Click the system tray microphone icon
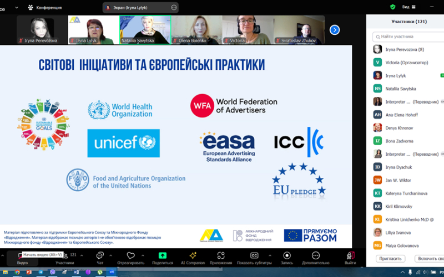This screenshot has height=277, width=444. click(x=410, y=272)
